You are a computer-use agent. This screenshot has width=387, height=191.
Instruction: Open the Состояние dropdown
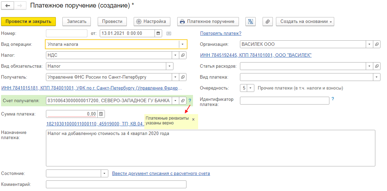(104, 174)
